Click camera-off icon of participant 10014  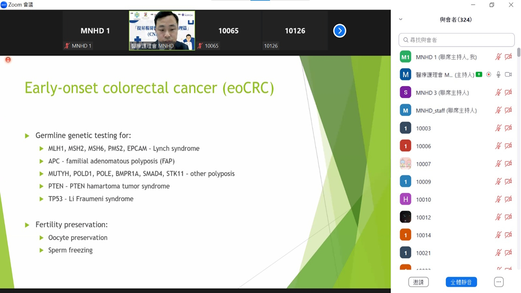508,235
